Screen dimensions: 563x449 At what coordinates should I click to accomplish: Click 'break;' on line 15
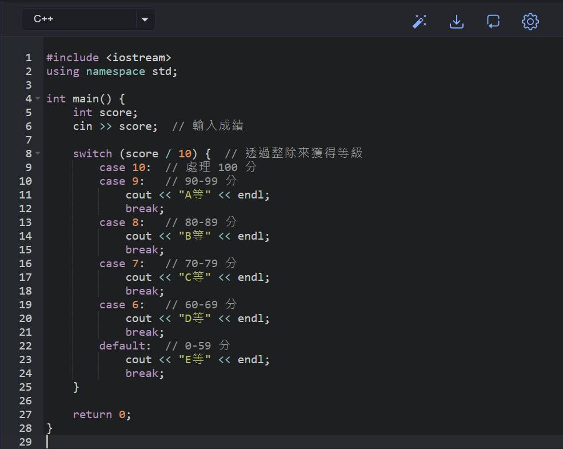[x=145, y=249]
